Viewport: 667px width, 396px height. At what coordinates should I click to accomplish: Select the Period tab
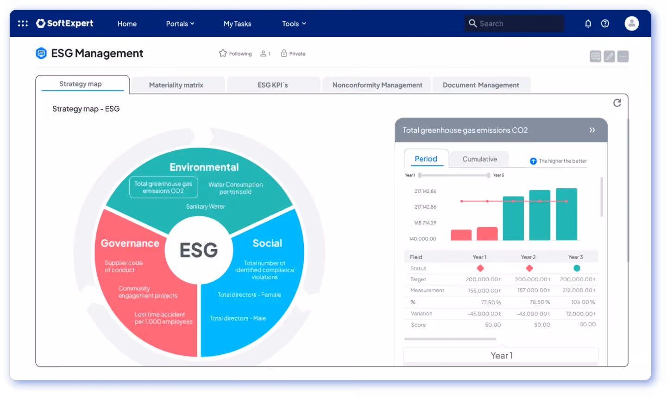(426, 158)
